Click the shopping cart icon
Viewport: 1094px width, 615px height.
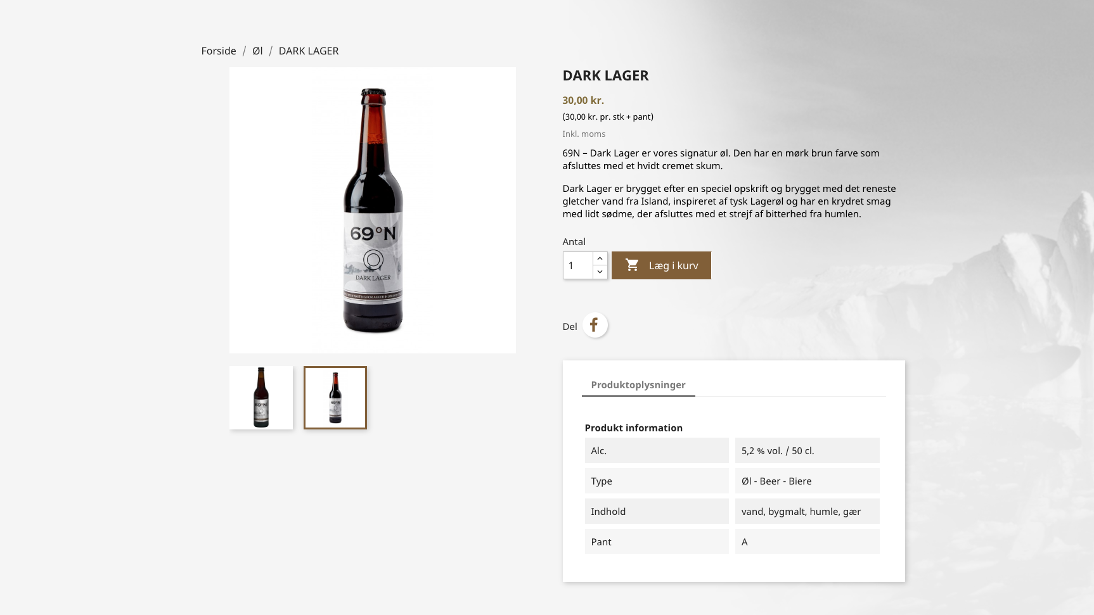[x=632, y=265]
